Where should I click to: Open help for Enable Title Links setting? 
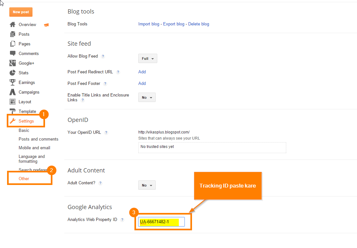click(x=83, y=100)
